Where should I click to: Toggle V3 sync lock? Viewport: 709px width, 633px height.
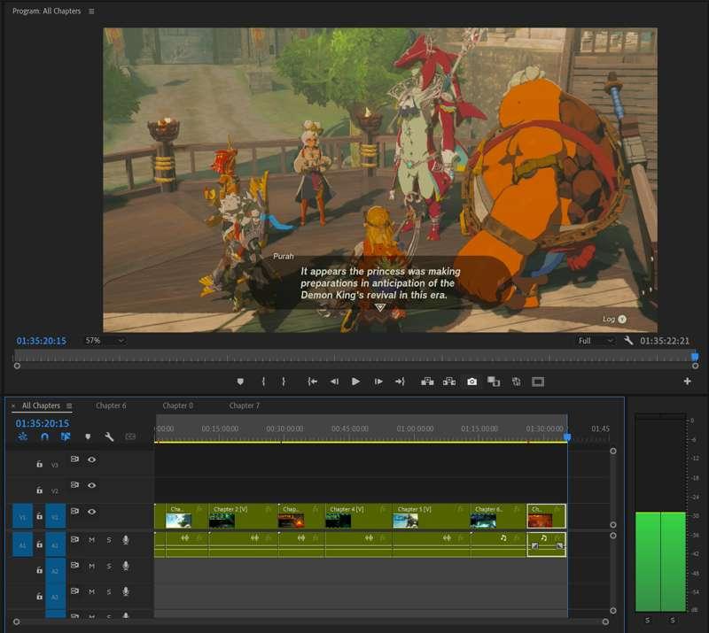tap(74, 459)
